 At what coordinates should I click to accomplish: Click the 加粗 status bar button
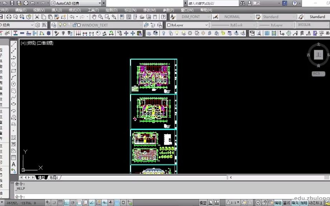304,203
